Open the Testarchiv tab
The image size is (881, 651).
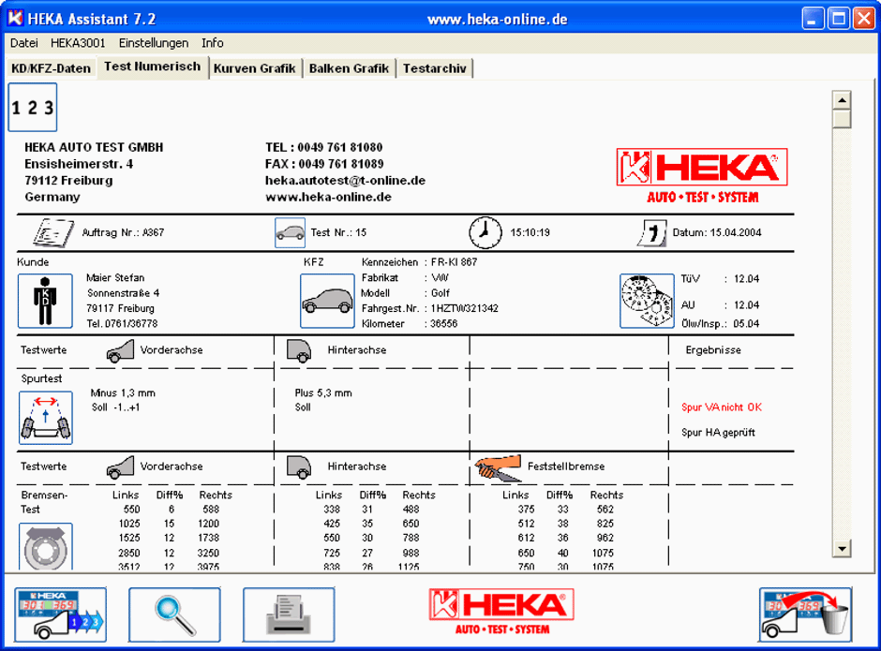click(435, 68)
